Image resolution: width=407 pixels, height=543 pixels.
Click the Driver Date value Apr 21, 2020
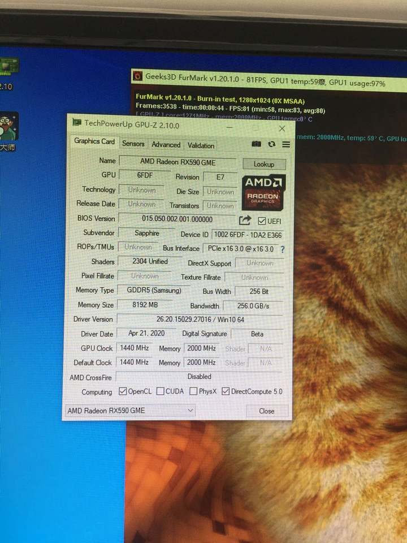[146, 333]
